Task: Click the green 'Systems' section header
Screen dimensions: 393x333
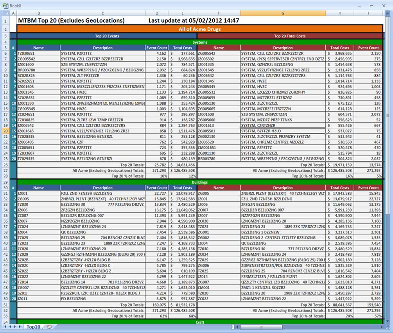Action: 200,42
